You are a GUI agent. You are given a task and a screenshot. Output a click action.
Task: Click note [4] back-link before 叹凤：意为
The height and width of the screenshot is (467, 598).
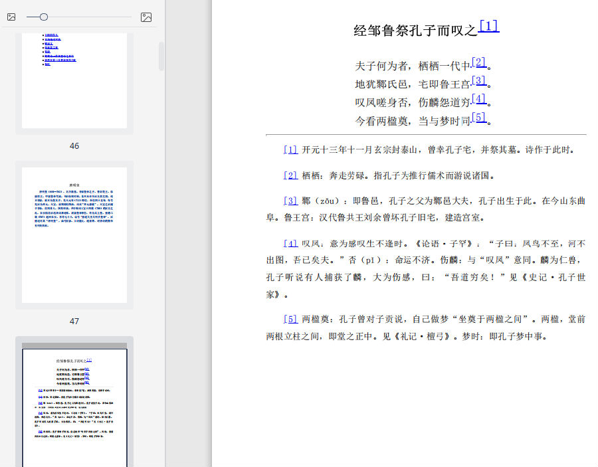[x=290, y=243]
